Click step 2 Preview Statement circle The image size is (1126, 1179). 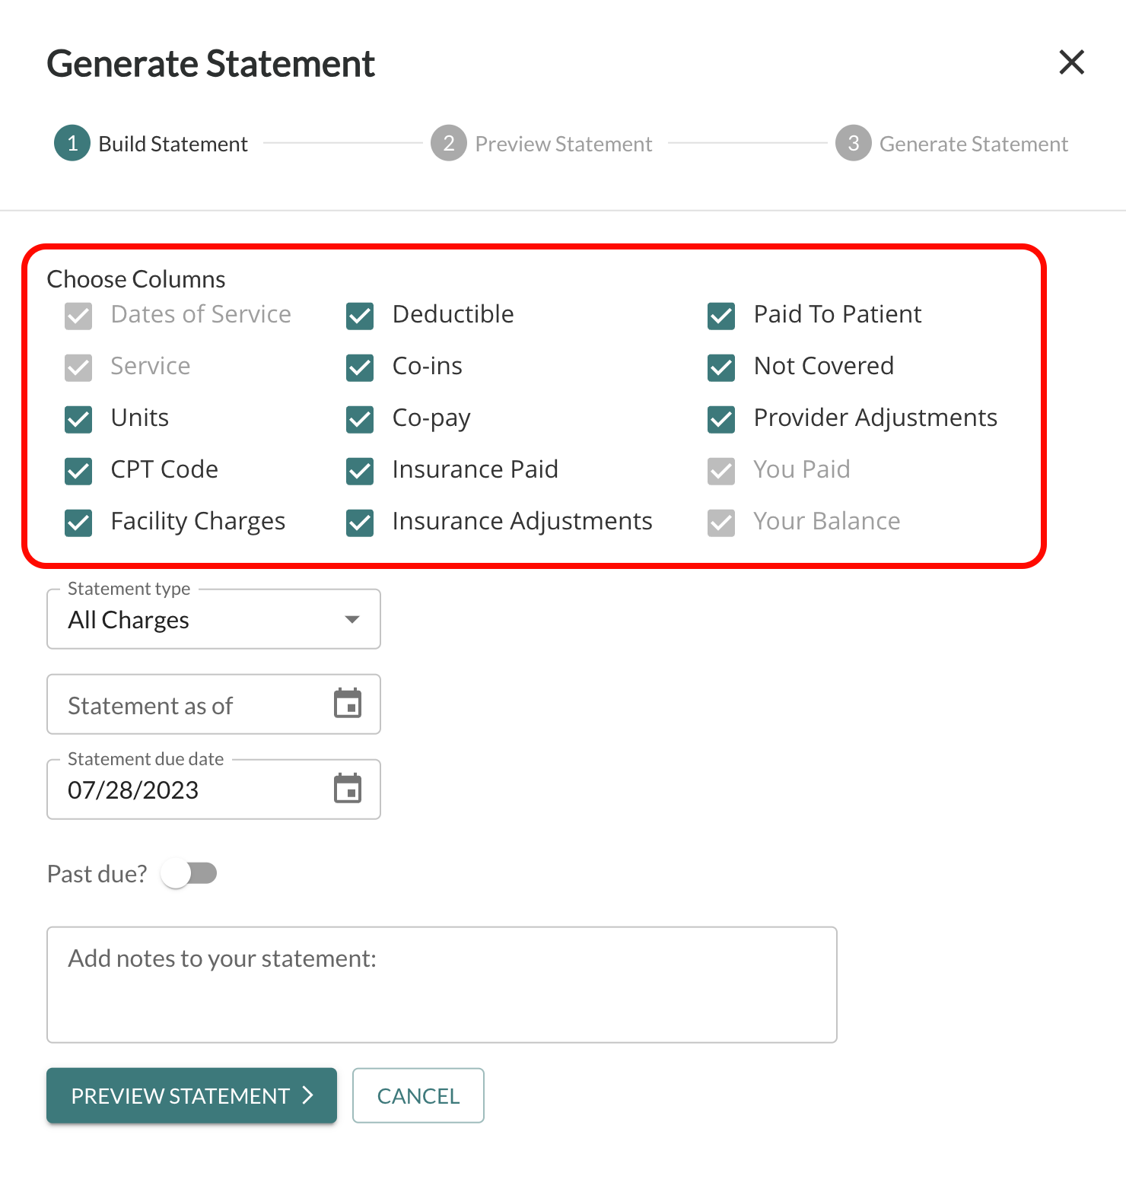pos(449,143)
